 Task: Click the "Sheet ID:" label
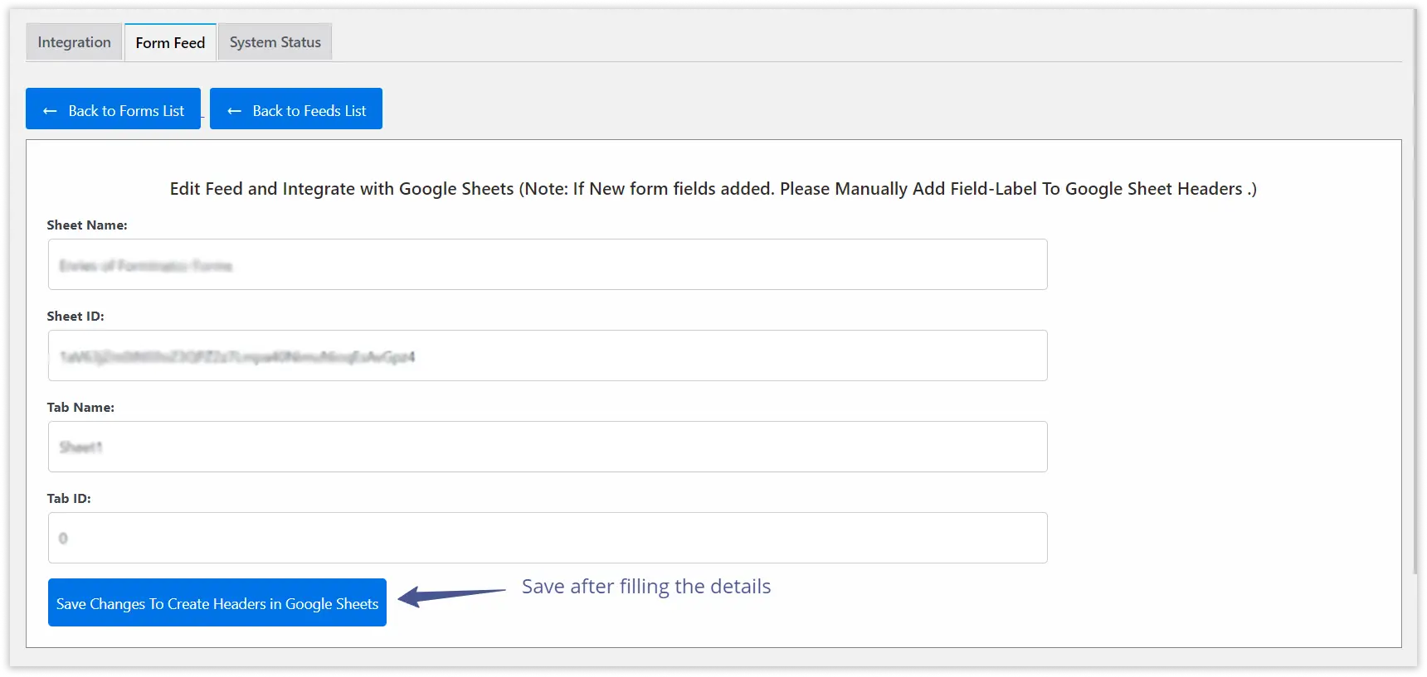(75, 317)
